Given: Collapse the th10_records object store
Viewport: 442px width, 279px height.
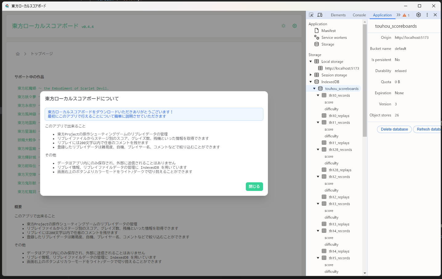Looking at the screenshot, I should (318, 95).
